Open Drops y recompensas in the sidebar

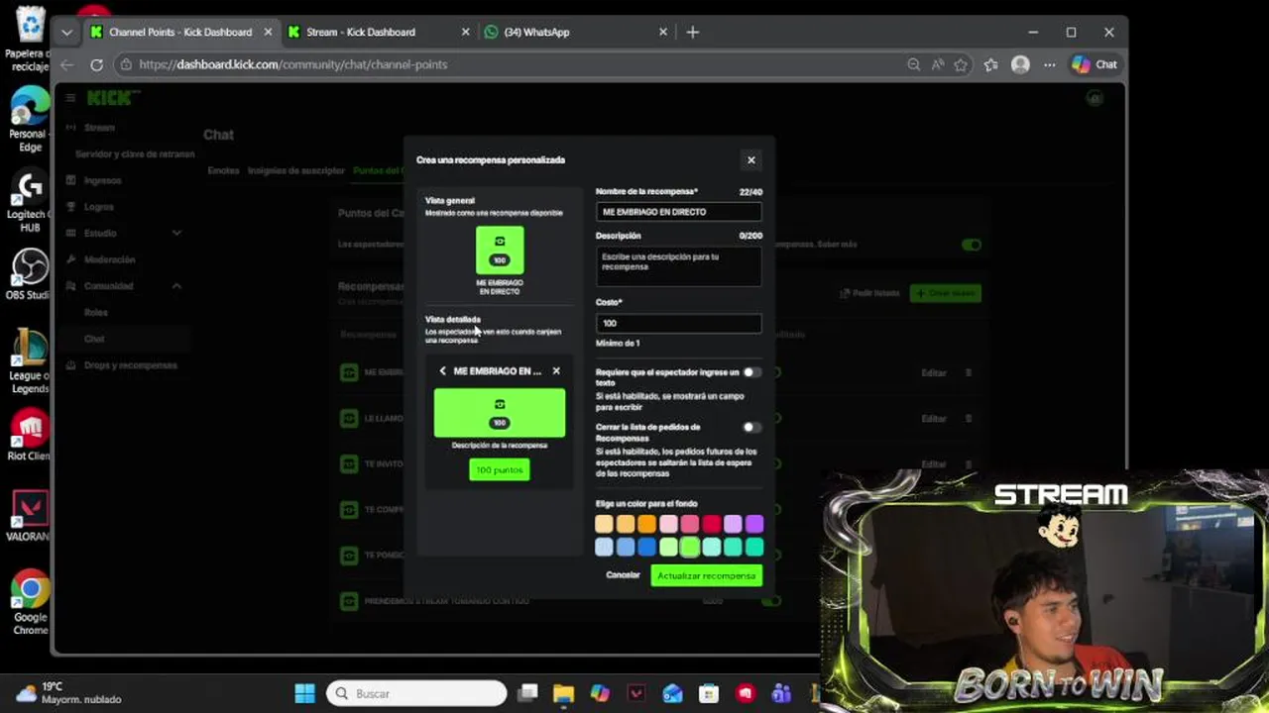pyautogui.click(x=122, y=365)
